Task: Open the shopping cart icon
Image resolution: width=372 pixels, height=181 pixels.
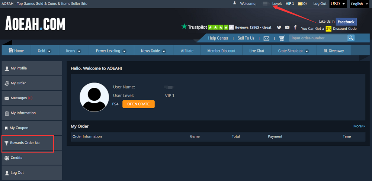Action: [282, 38]
